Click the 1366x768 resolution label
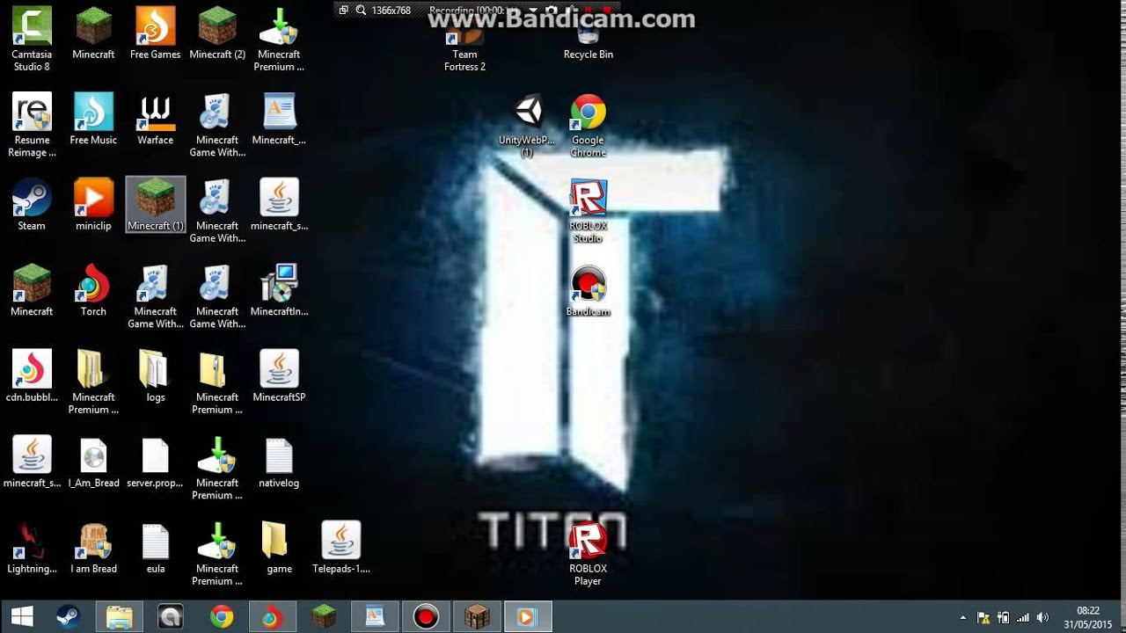This screenshot has height=633, width=1126. tap(391, 10)
